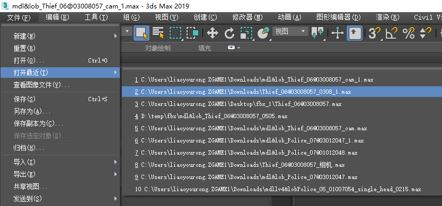Viewport: 442px width, 206px height.
Task: Toggle Window/Crossing selection icon
Action: pos(192,33)
